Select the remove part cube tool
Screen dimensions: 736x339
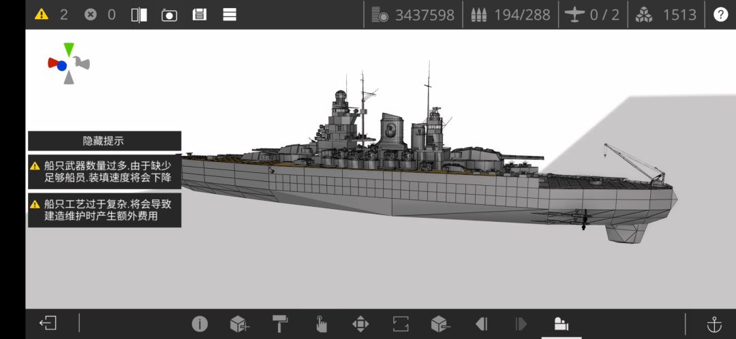[x=440, y=324]
